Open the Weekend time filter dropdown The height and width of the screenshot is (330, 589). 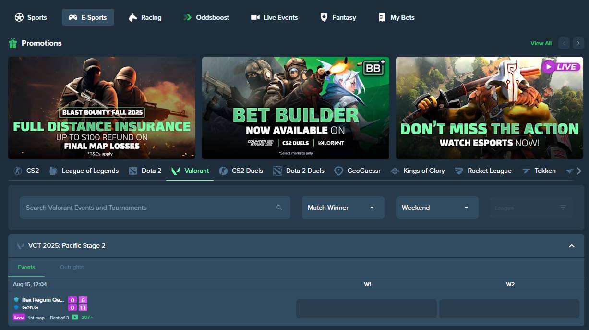[x=437, y=208]
